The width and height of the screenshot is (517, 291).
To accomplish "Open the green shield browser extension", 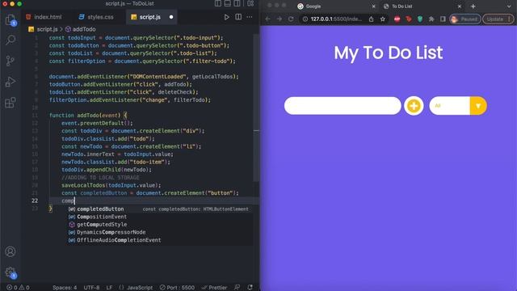I will coord(420,19).
